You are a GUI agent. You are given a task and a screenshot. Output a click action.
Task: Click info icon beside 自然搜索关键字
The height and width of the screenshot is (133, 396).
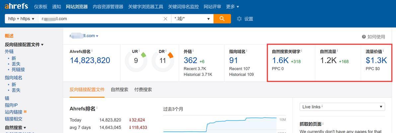pyautogui.click(x=301, y=51)
